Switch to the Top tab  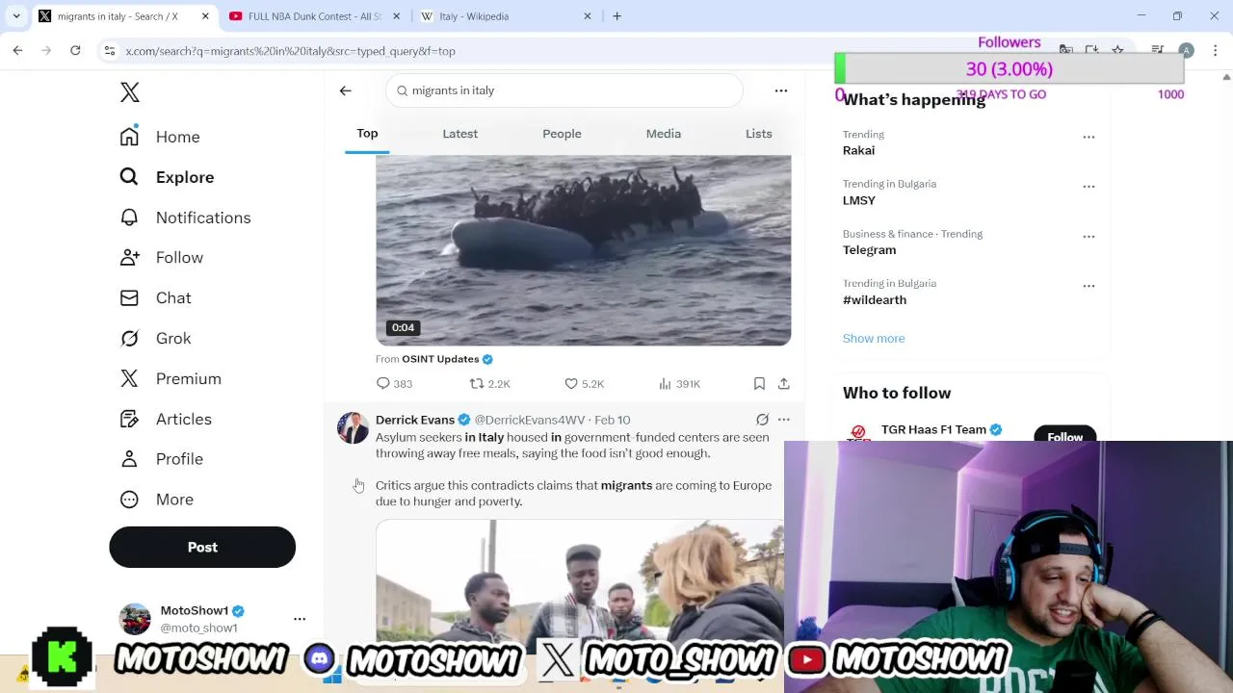(367, 134)
